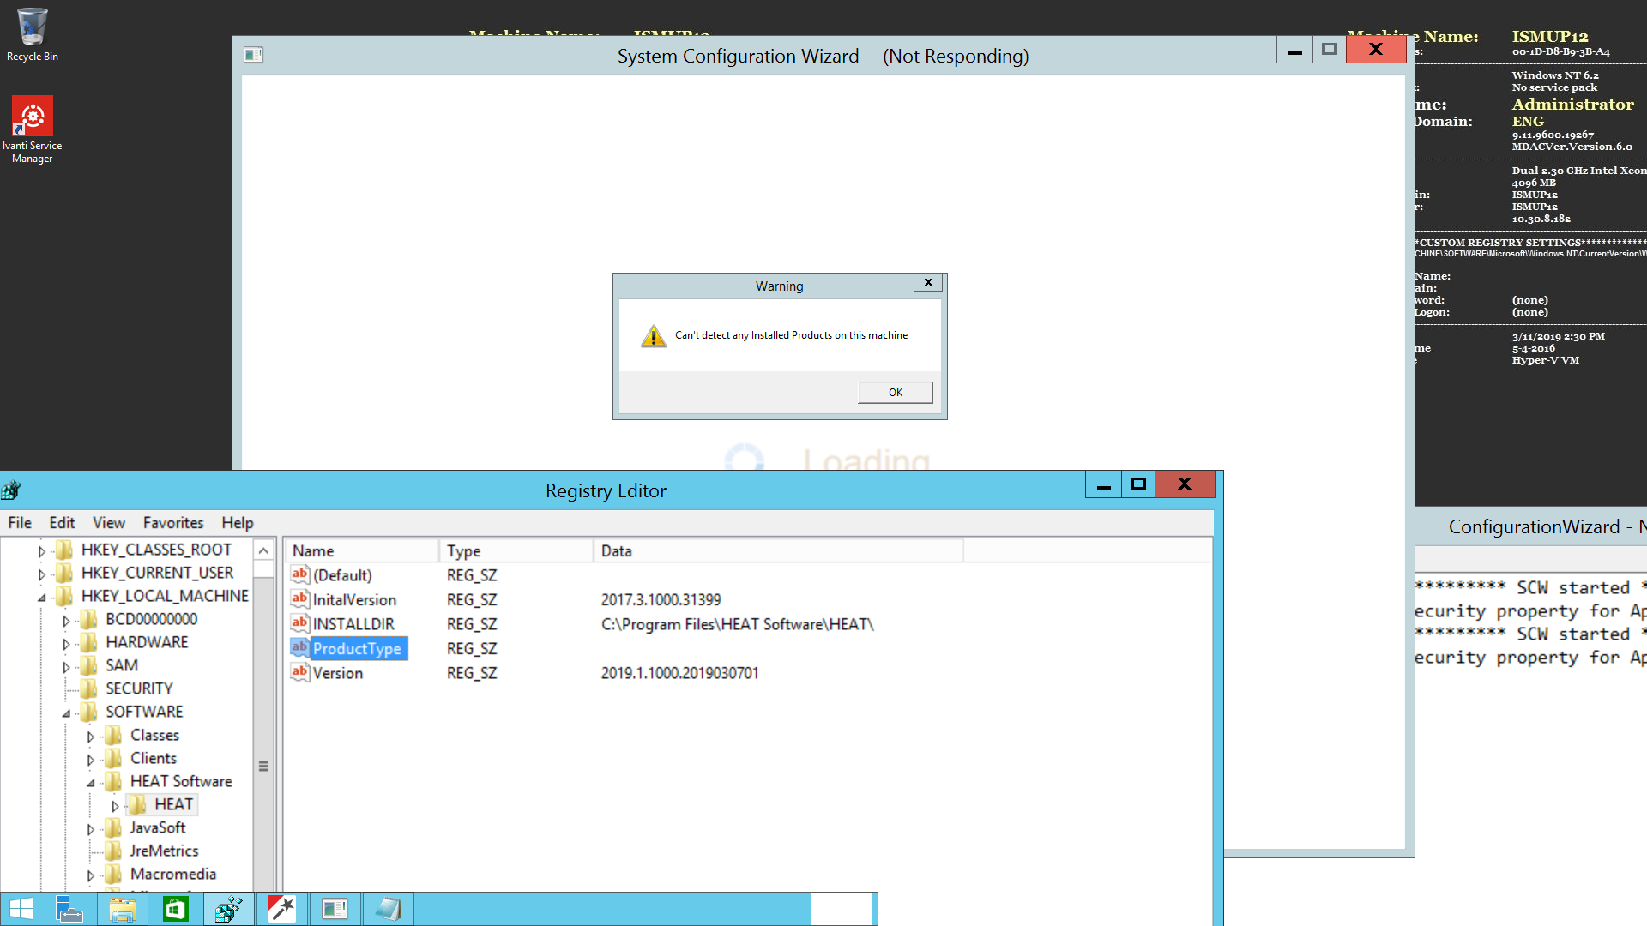
Task: Click the registry tree scroll-up arrow
Action: [x=264, y=550]
